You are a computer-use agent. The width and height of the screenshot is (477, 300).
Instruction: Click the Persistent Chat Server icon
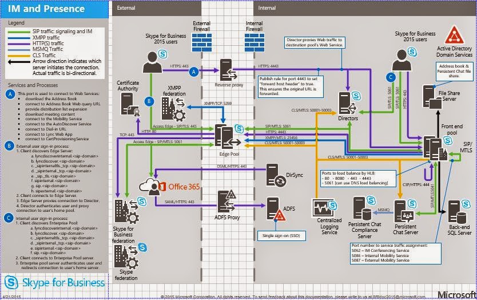pyautogui.click(x=404, y=211)
